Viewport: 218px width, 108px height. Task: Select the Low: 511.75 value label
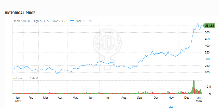click(x=60, y=21)
